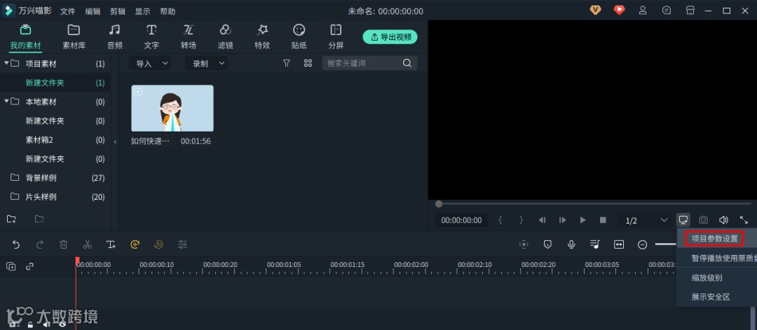The height and width of the screenshot is (330, 757).
Task: Click the 导出视频 export button
Action: 390,36
